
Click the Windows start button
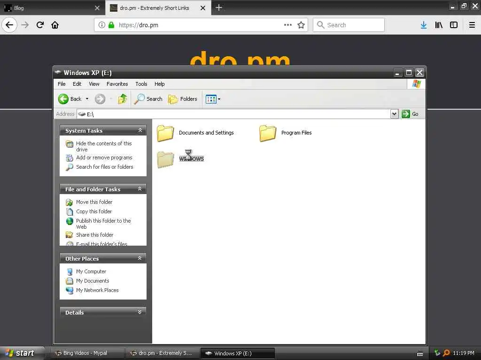tap(22, 353)
